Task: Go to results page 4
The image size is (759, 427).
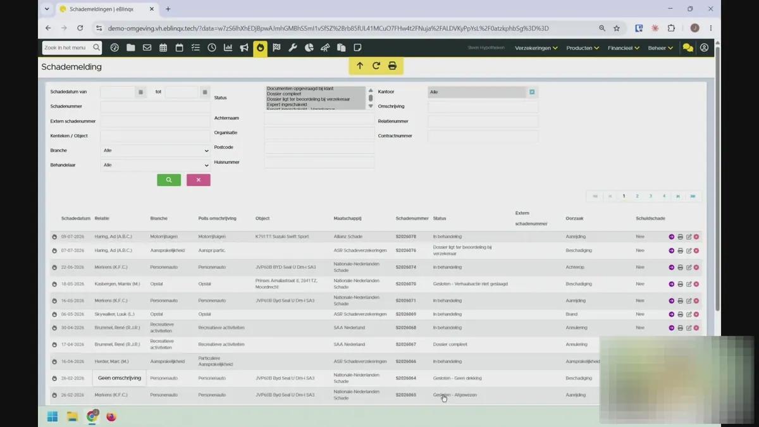Action: [663, 196]
